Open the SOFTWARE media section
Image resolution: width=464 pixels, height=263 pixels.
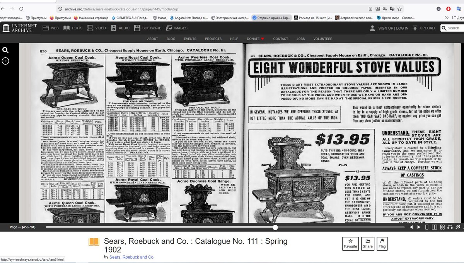click(148, 28)
